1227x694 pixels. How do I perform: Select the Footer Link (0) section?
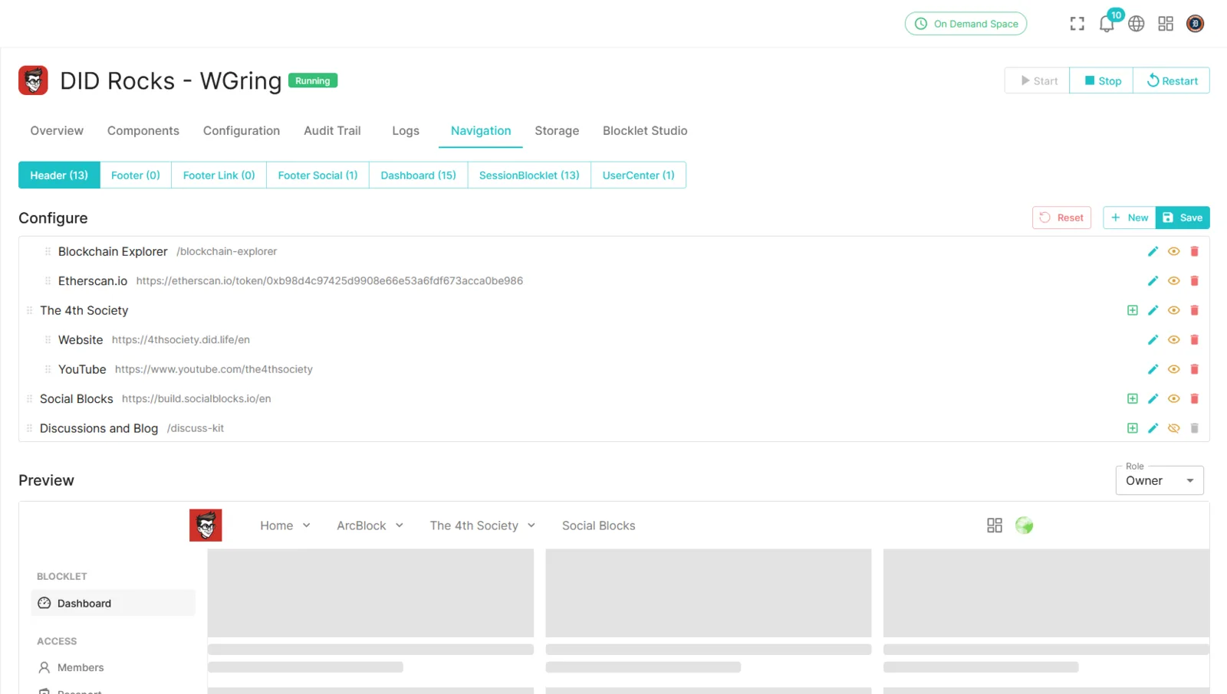click(x=219, y=175)
